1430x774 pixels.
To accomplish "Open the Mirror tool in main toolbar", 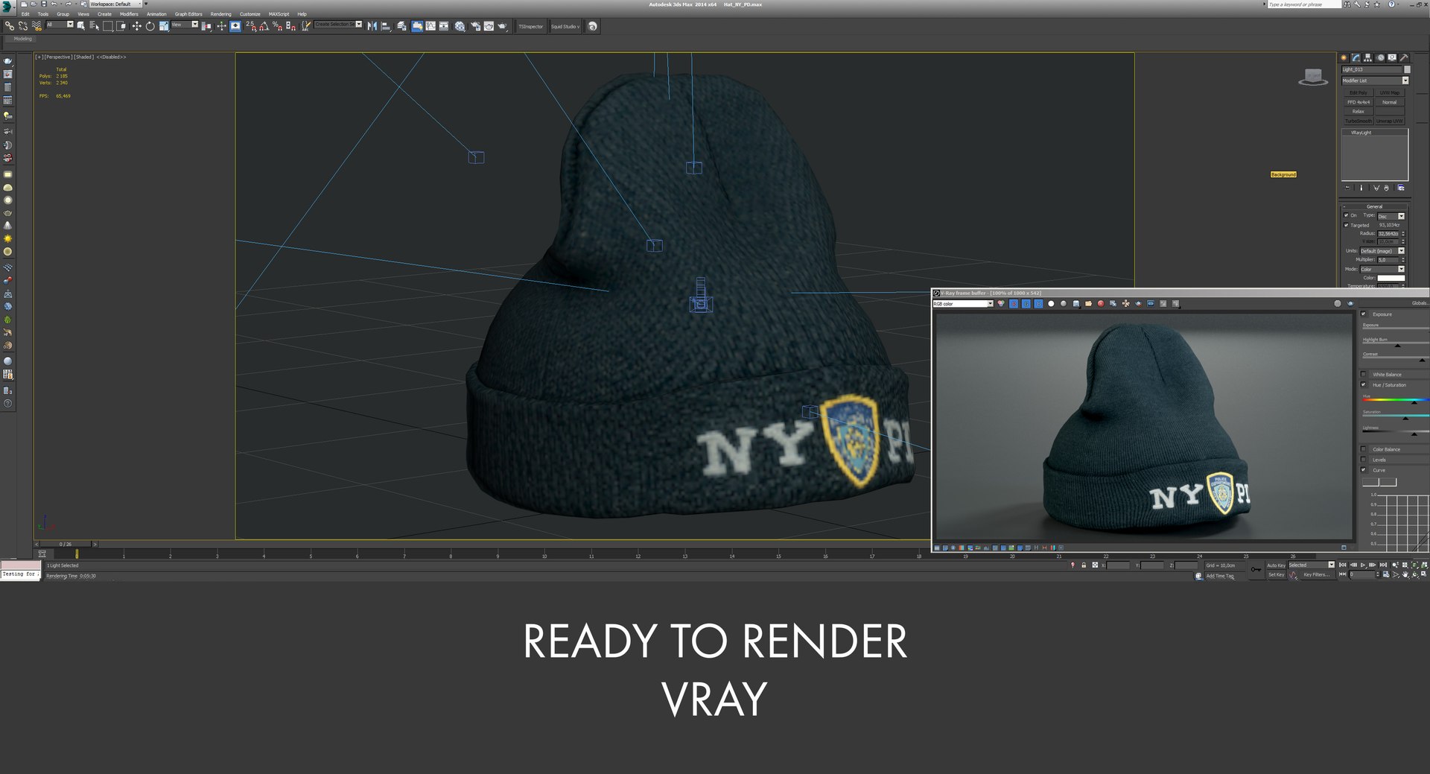I will click(x=372, y=26).
